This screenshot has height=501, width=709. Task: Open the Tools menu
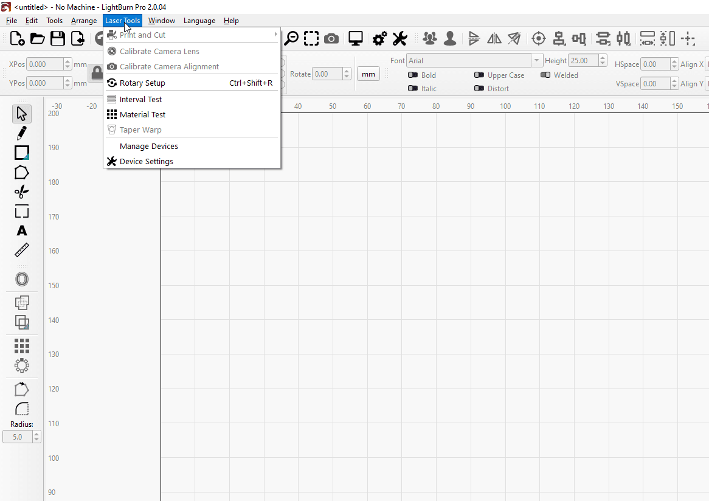pos(54,21)
